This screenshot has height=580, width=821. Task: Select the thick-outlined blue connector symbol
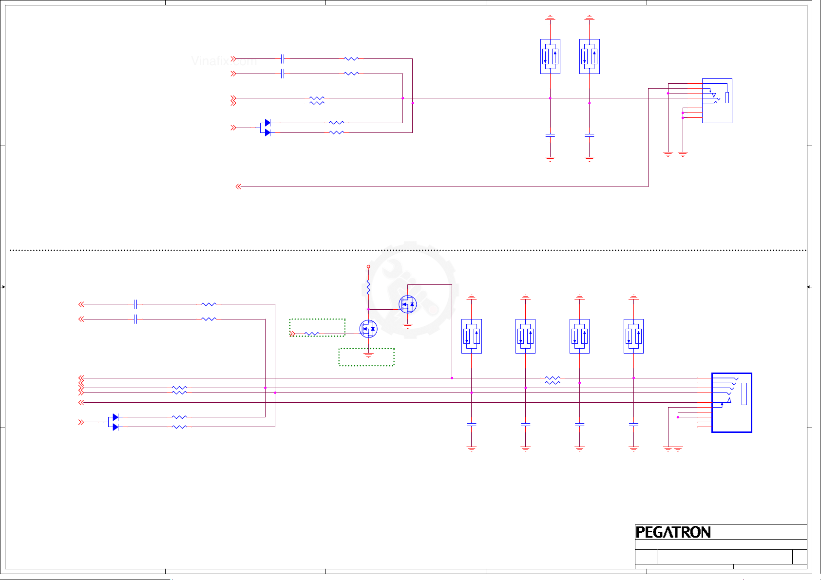[x=731, y=403]
